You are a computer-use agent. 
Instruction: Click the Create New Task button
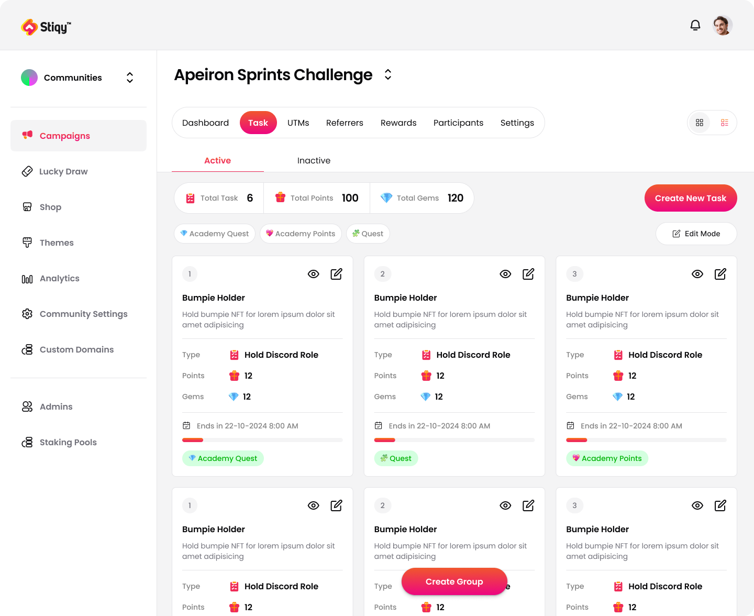coord(691,198)
